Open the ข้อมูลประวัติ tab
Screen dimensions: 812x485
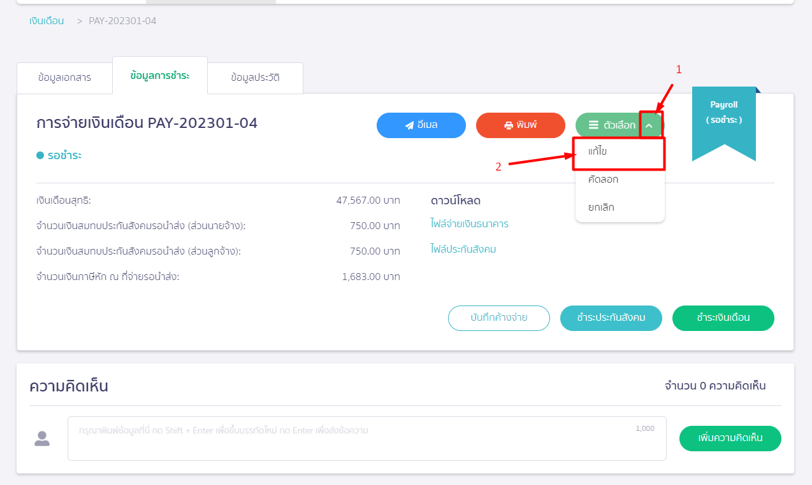pyautogui.click(x=255, y=78)
